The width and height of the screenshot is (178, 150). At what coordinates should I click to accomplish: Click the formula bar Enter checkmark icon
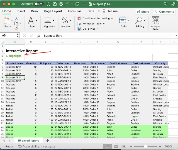(x=31, y=36)
